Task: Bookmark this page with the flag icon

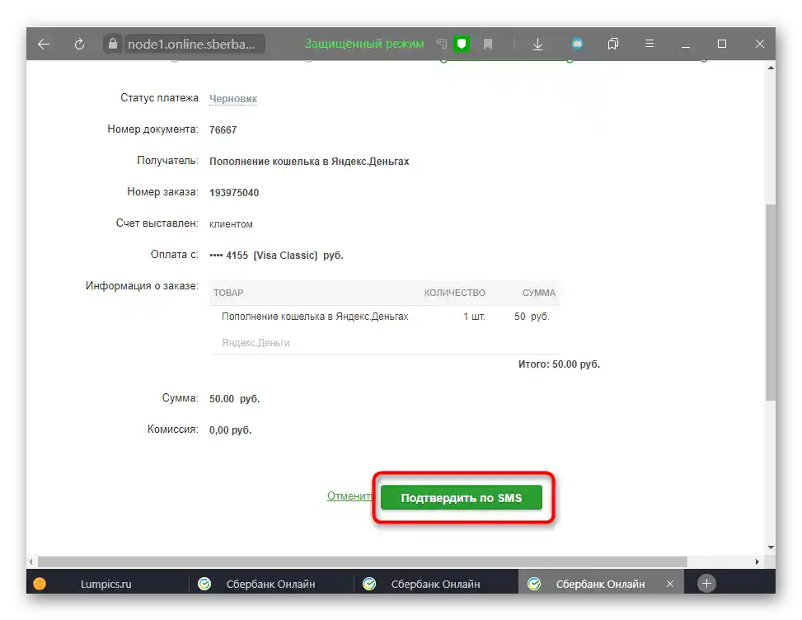Action: click(488, 45)
